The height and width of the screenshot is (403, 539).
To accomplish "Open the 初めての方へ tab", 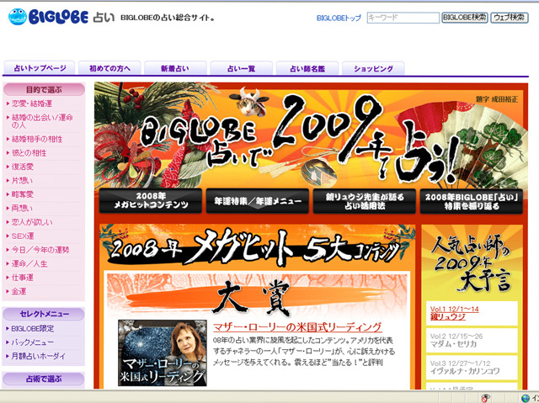I will point(109,68).
